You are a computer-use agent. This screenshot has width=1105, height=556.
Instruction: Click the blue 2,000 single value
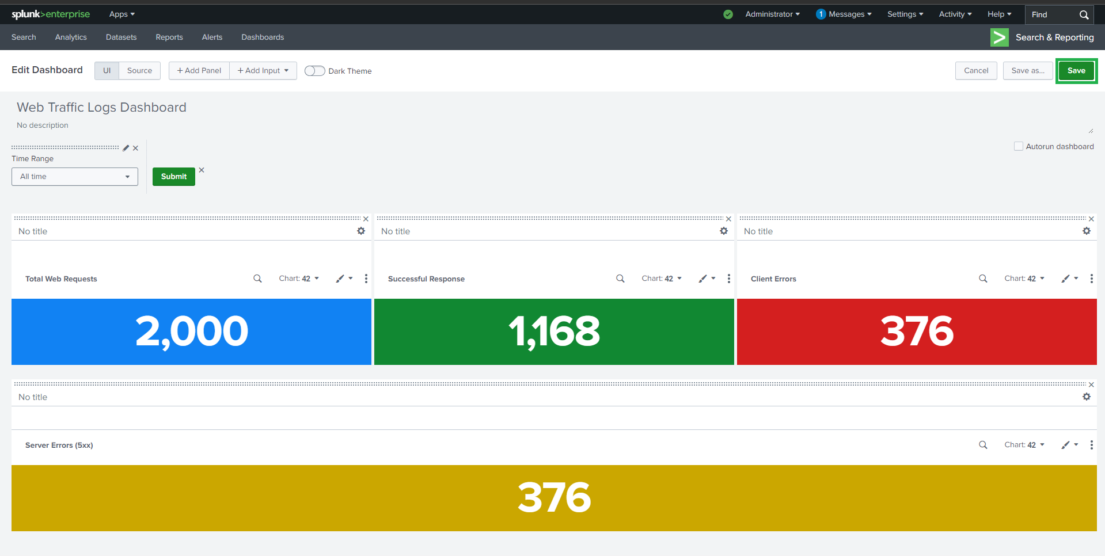(191, 332)
